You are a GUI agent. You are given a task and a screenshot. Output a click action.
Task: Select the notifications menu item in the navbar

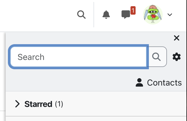[x=106, y=15]
